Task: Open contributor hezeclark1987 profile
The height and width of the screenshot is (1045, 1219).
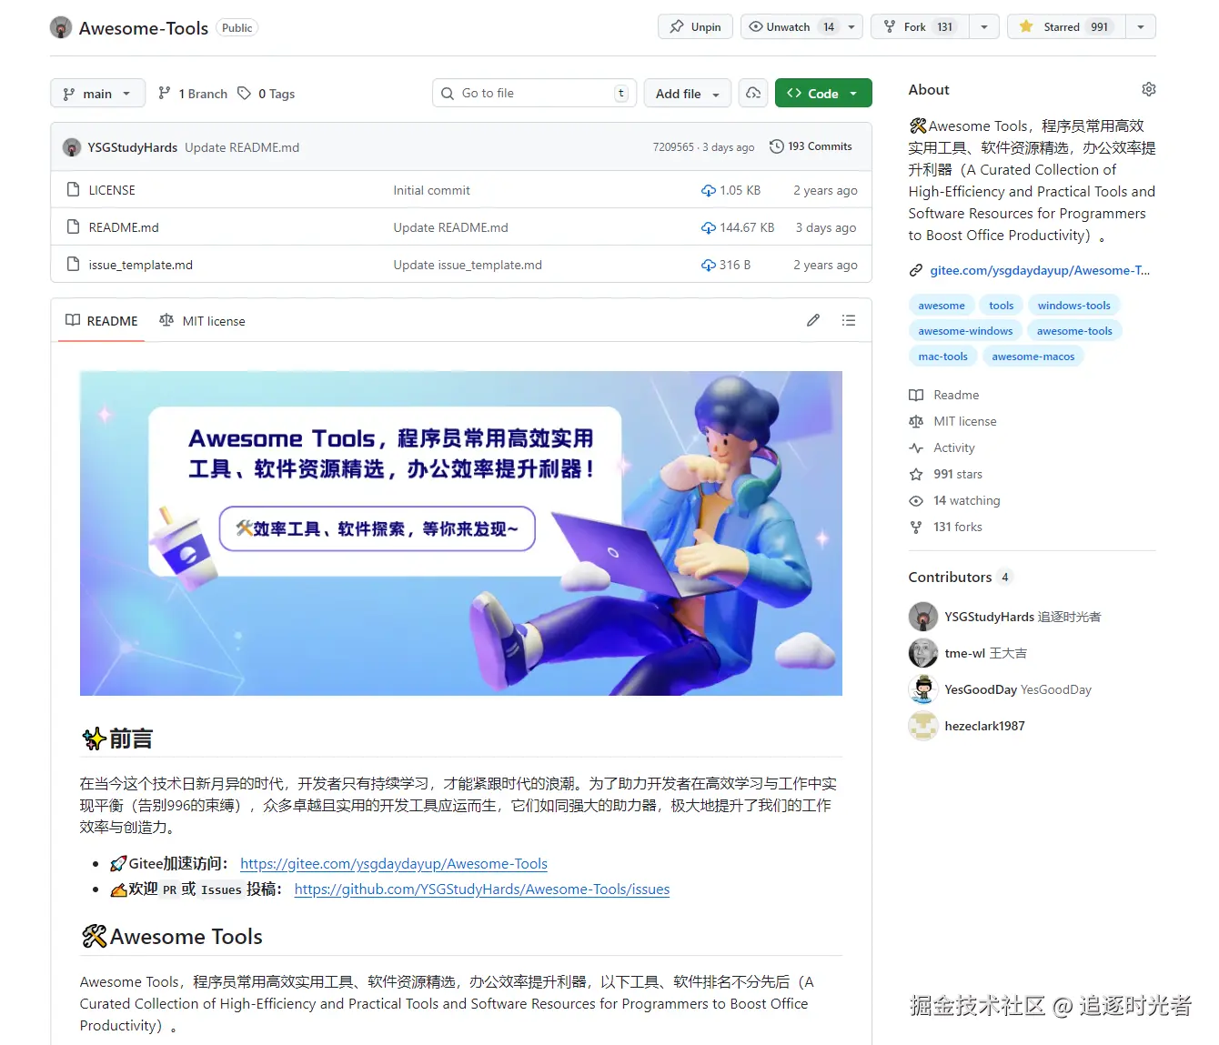Action: [x=984, y=726]
